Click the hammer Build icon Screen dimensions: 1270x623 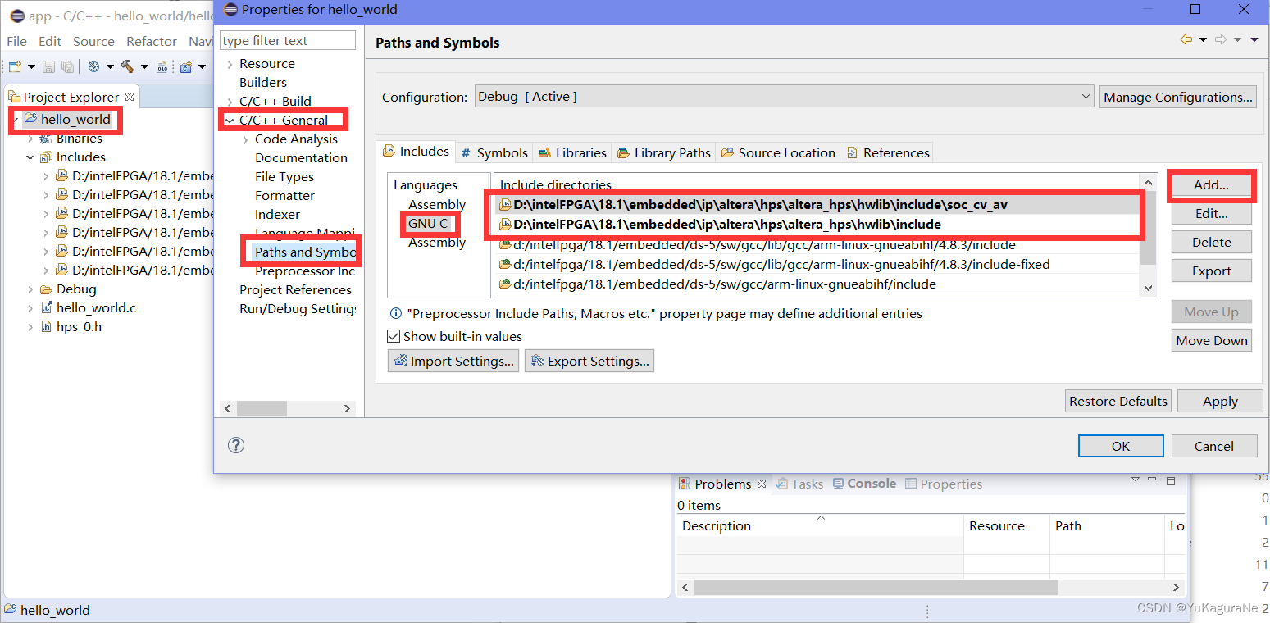(x=127, y=66)
